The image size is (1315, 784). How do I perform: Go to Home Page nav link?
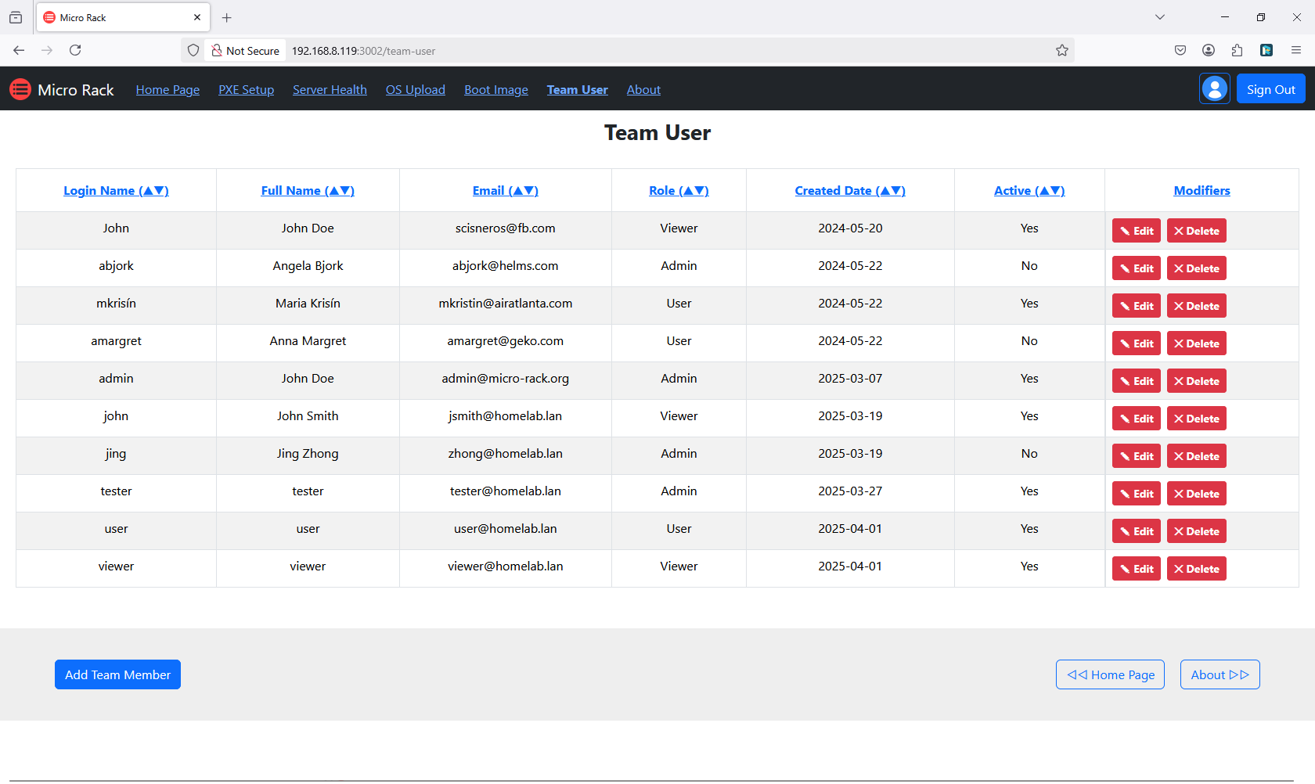pyautogui.click(x=168, y=89)
